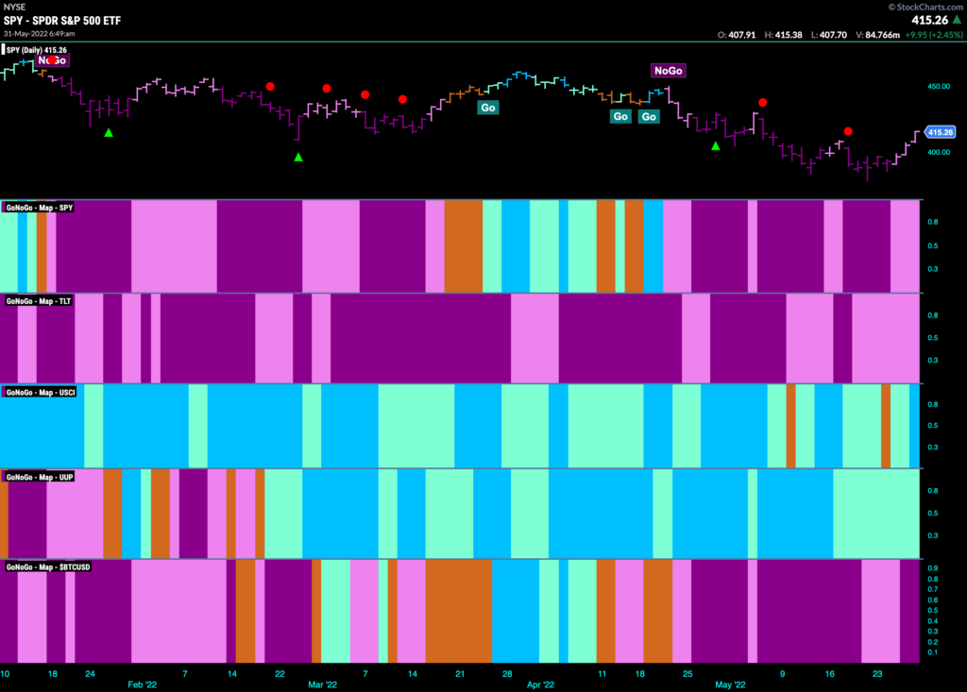967x692 pixels.
Task: Click the '11' date axis label
Action: tap(602, 673)
